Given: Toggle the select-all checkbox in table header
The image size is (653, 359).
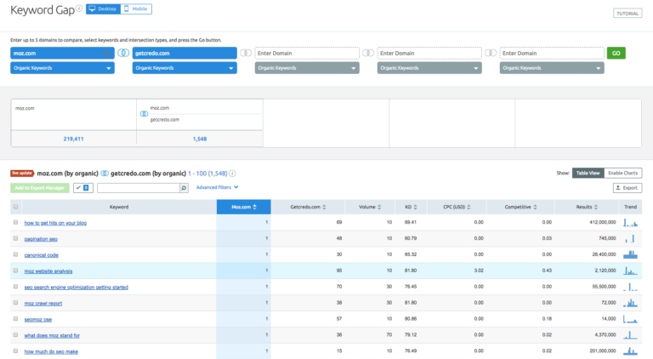Looking at the screenshot, I should (16, 207).
